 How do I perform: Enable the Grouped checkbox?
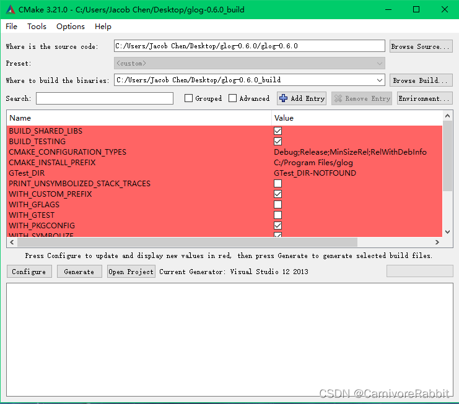(188, 98)
